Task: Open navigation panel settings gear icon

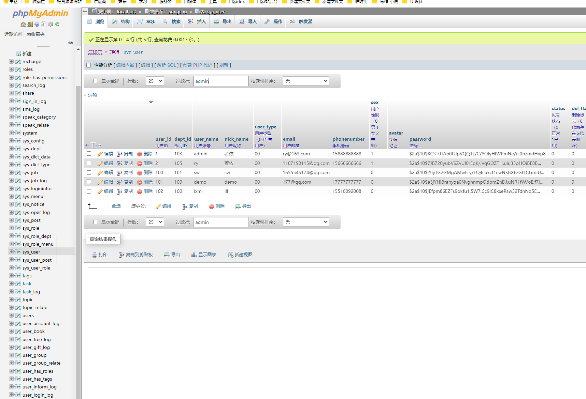Action: 51,24
